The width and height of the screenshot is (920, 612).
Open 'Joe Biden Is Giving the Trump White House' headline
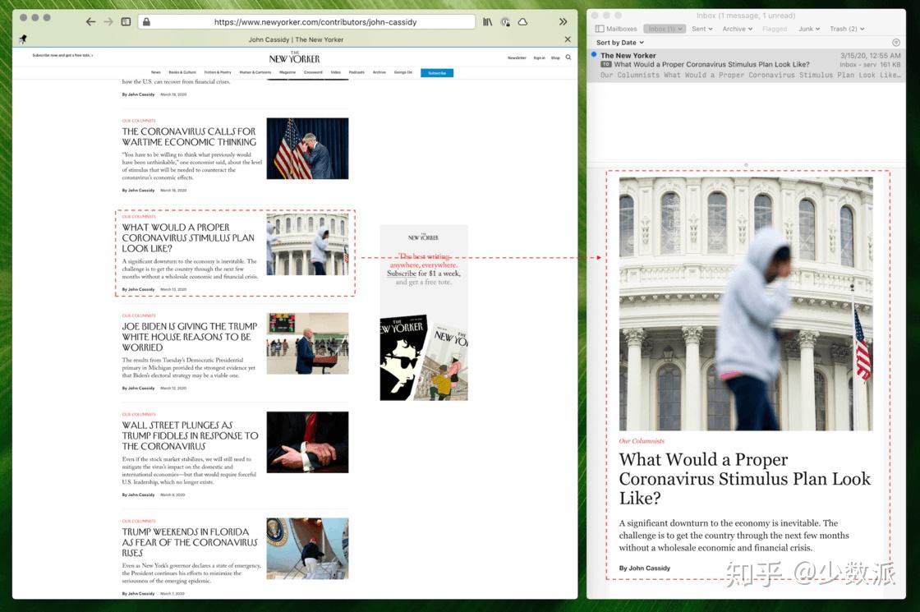click(x=190, y=337)
